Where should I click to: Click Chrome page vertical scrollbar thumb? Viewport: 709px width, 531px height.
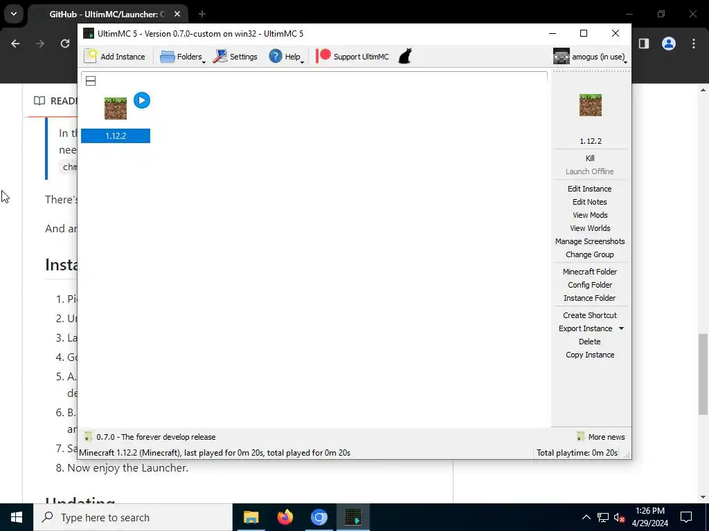pyautogui.click(x=703, y=374)
